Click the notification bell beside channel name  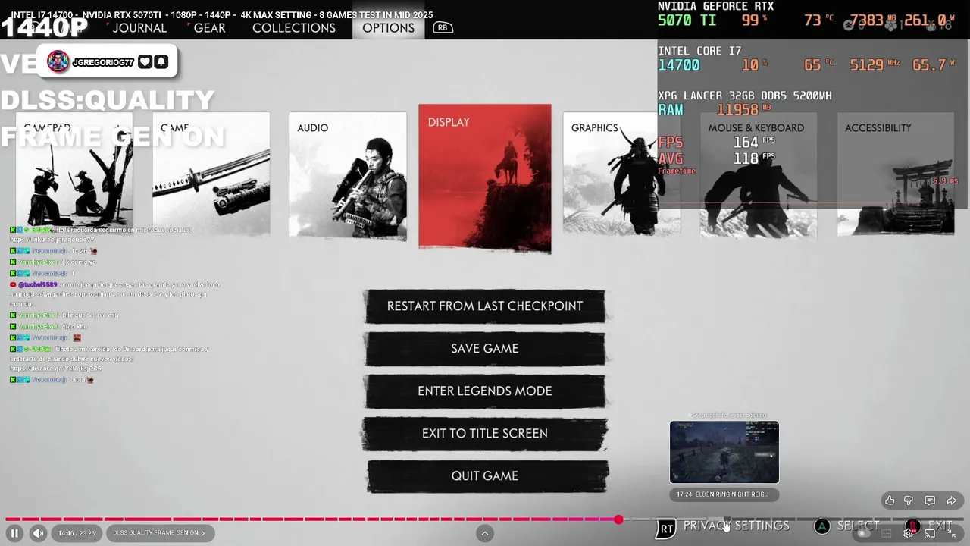(x=161, y=62)
